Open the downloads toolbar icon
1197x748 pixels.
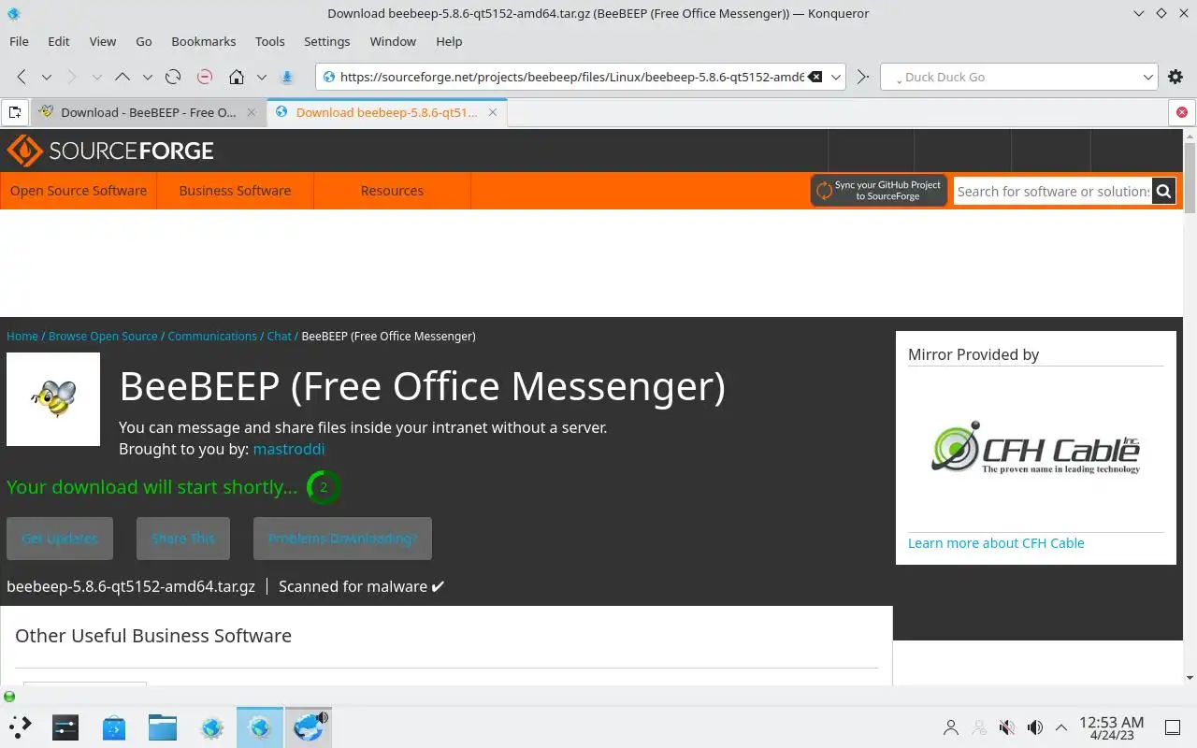tap(287, 77)
